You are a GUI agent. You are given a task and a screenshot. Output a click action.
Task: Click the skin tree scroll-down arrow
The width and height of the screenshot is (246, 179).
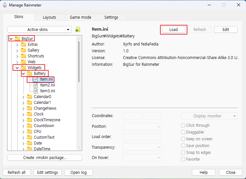(x=79, y=148)
